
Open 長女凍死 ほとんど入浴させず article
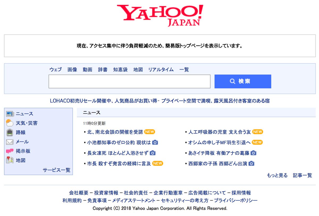tap(118, 153)
